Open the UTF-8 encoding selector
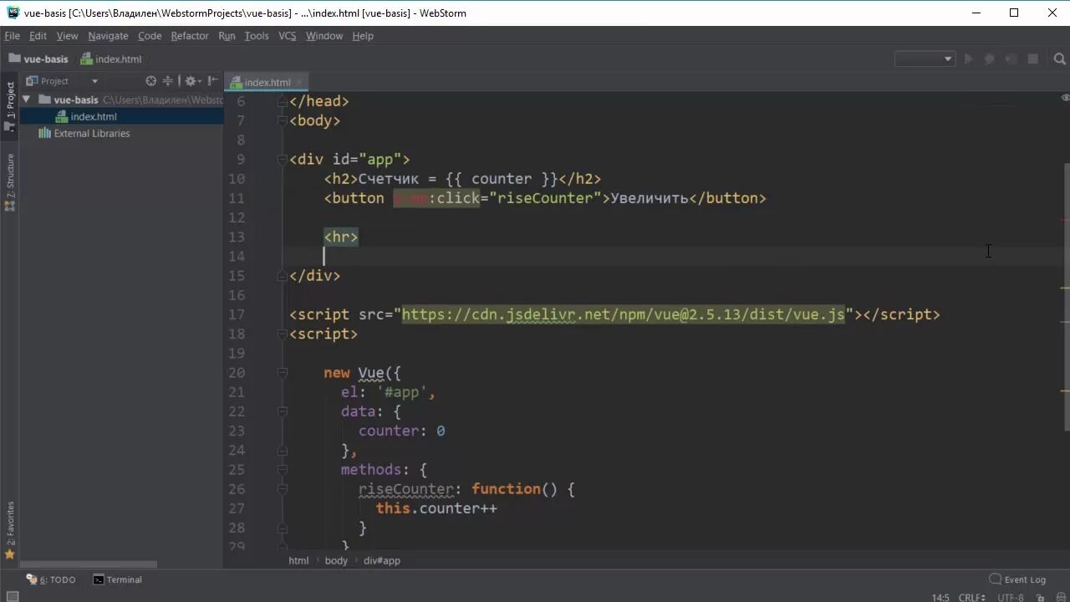 pos(1011,597)
